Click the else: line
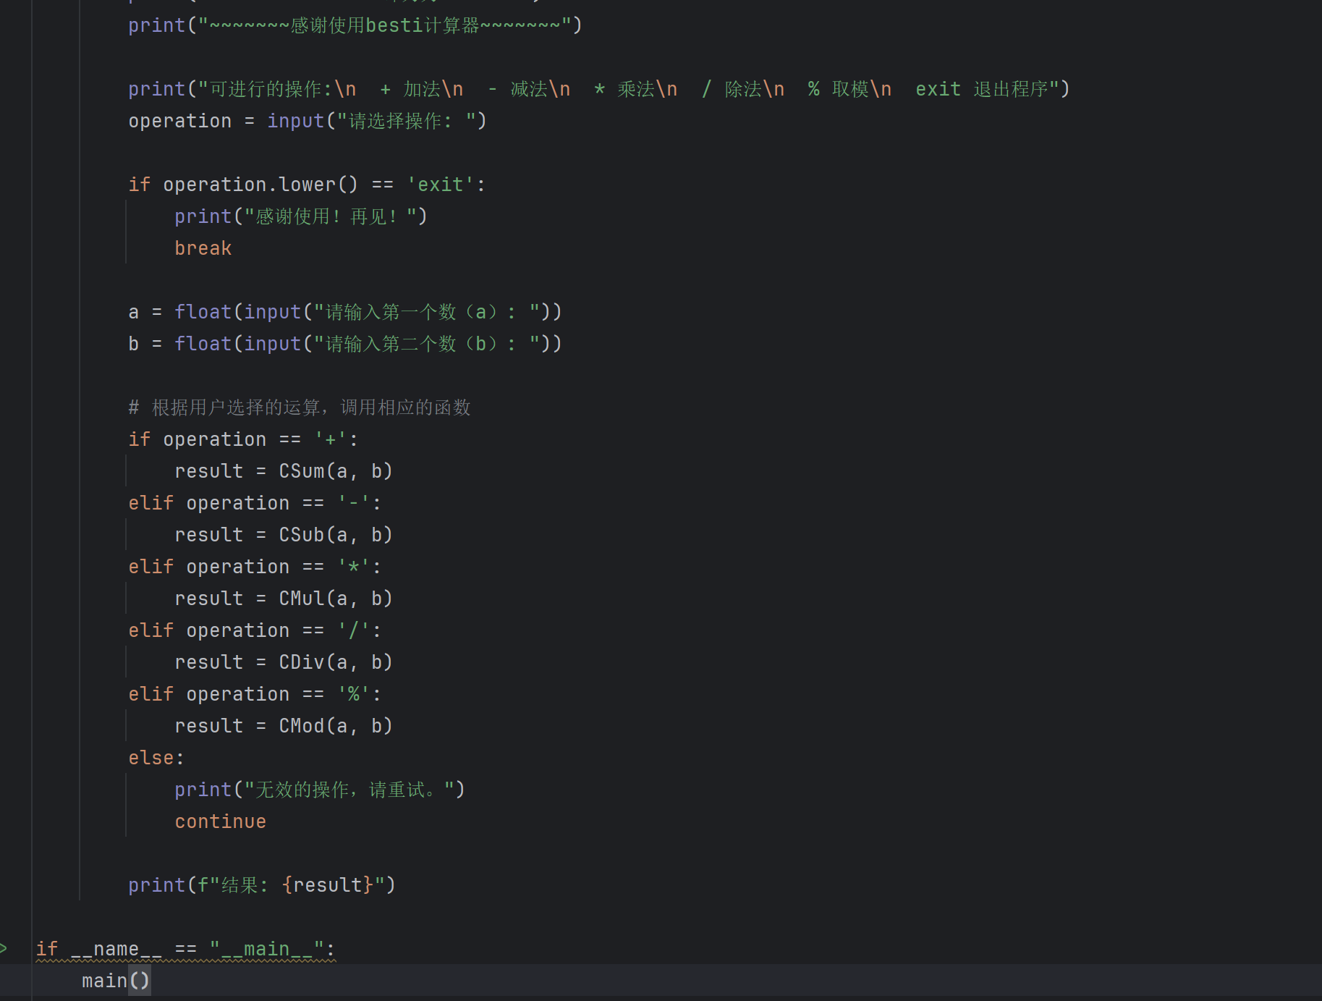1322x1001 pixels. [156, 758]
